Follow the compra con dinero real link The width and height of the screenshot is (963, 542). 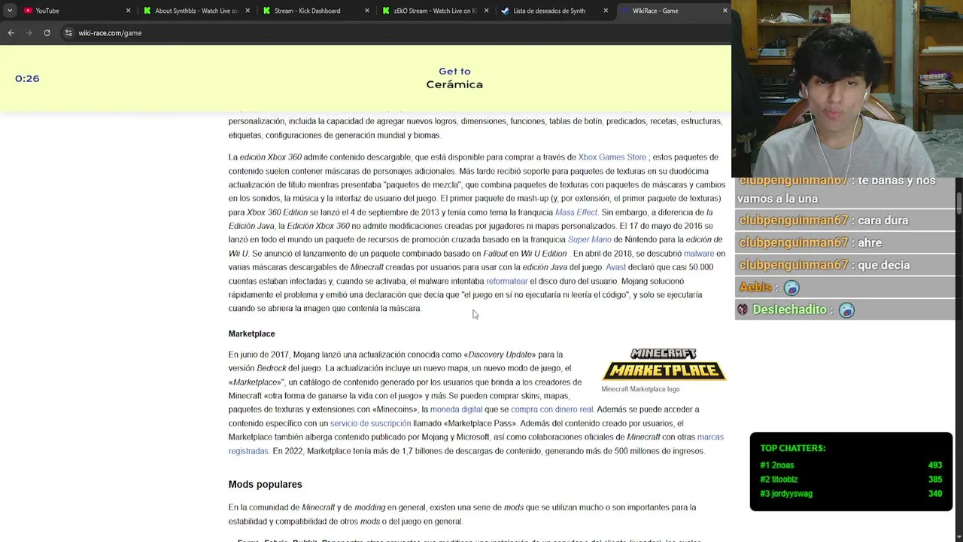tap(552, 410)
